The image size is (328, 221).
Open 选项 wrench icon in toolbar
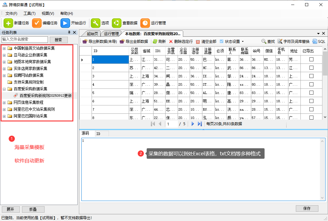[x=95, y=23]
